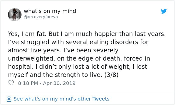Click the line beginning "hospital. I didn't only"
Viewport: 175px width, 105px height.
tap(77, 67)
